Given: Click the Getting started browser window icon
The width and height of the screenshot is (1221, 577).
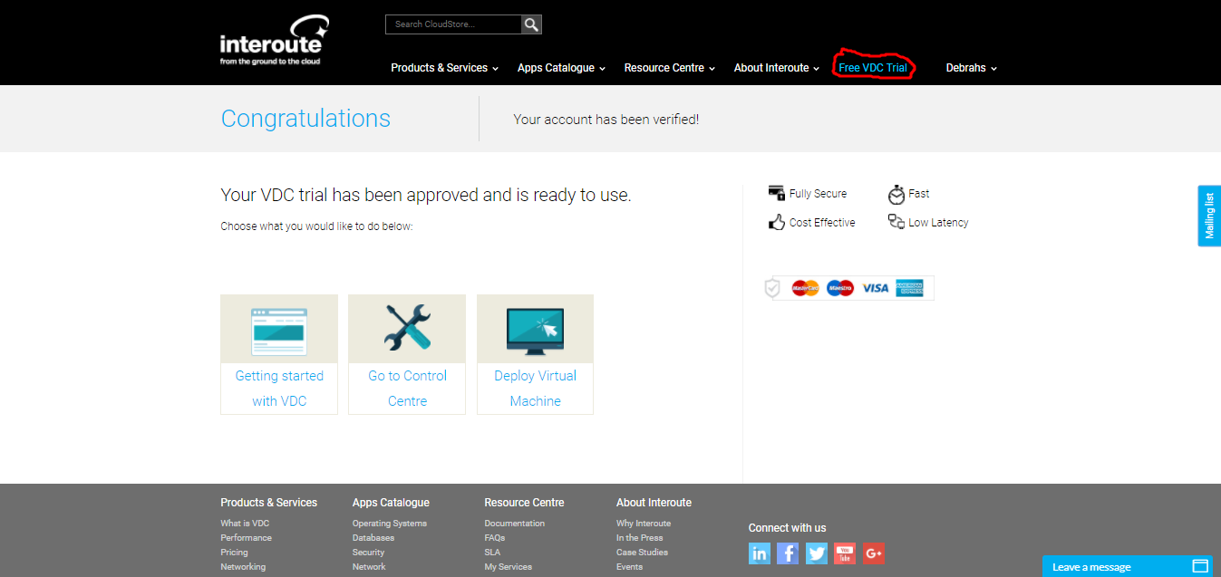Looking at the screenshot, I should tap(279, 331).
